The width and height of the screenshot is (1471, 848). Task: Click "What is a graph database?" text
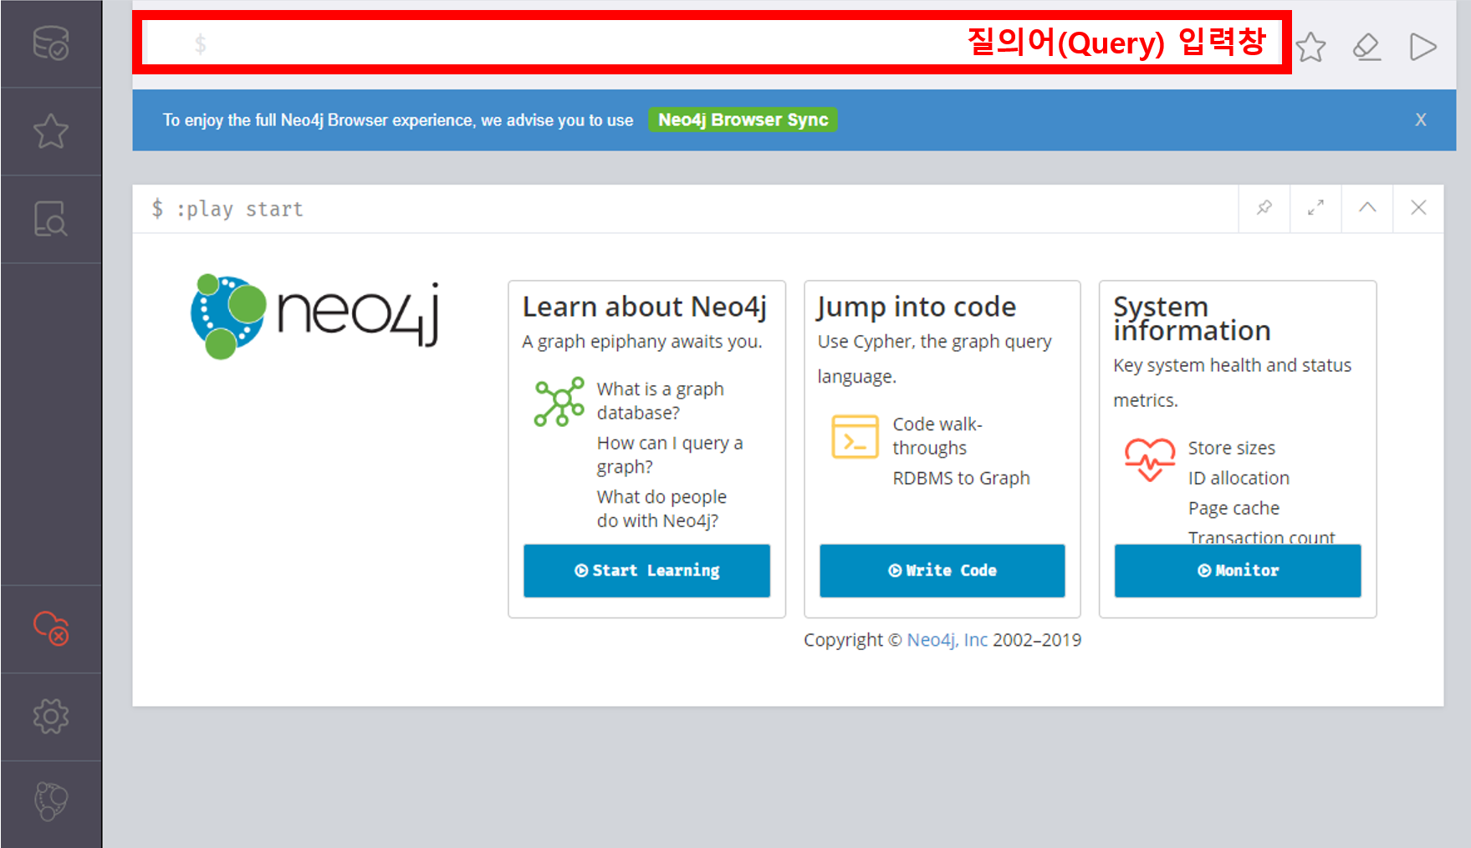[660, 401]
